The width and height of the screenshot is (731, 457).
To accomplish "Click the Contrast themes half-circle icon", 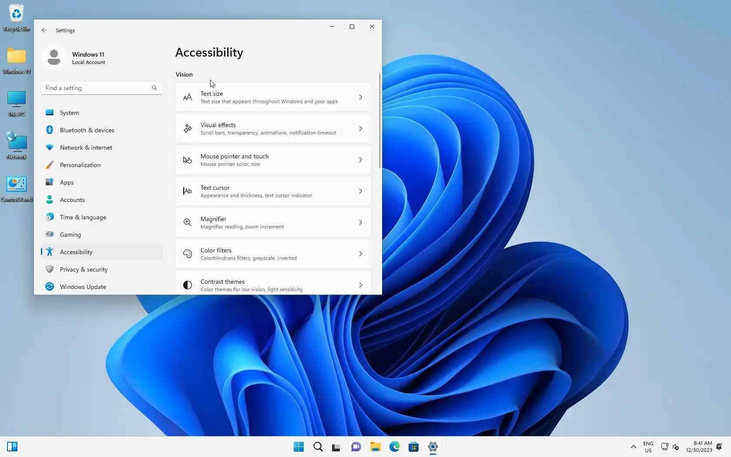I will (x=188, y=285).
